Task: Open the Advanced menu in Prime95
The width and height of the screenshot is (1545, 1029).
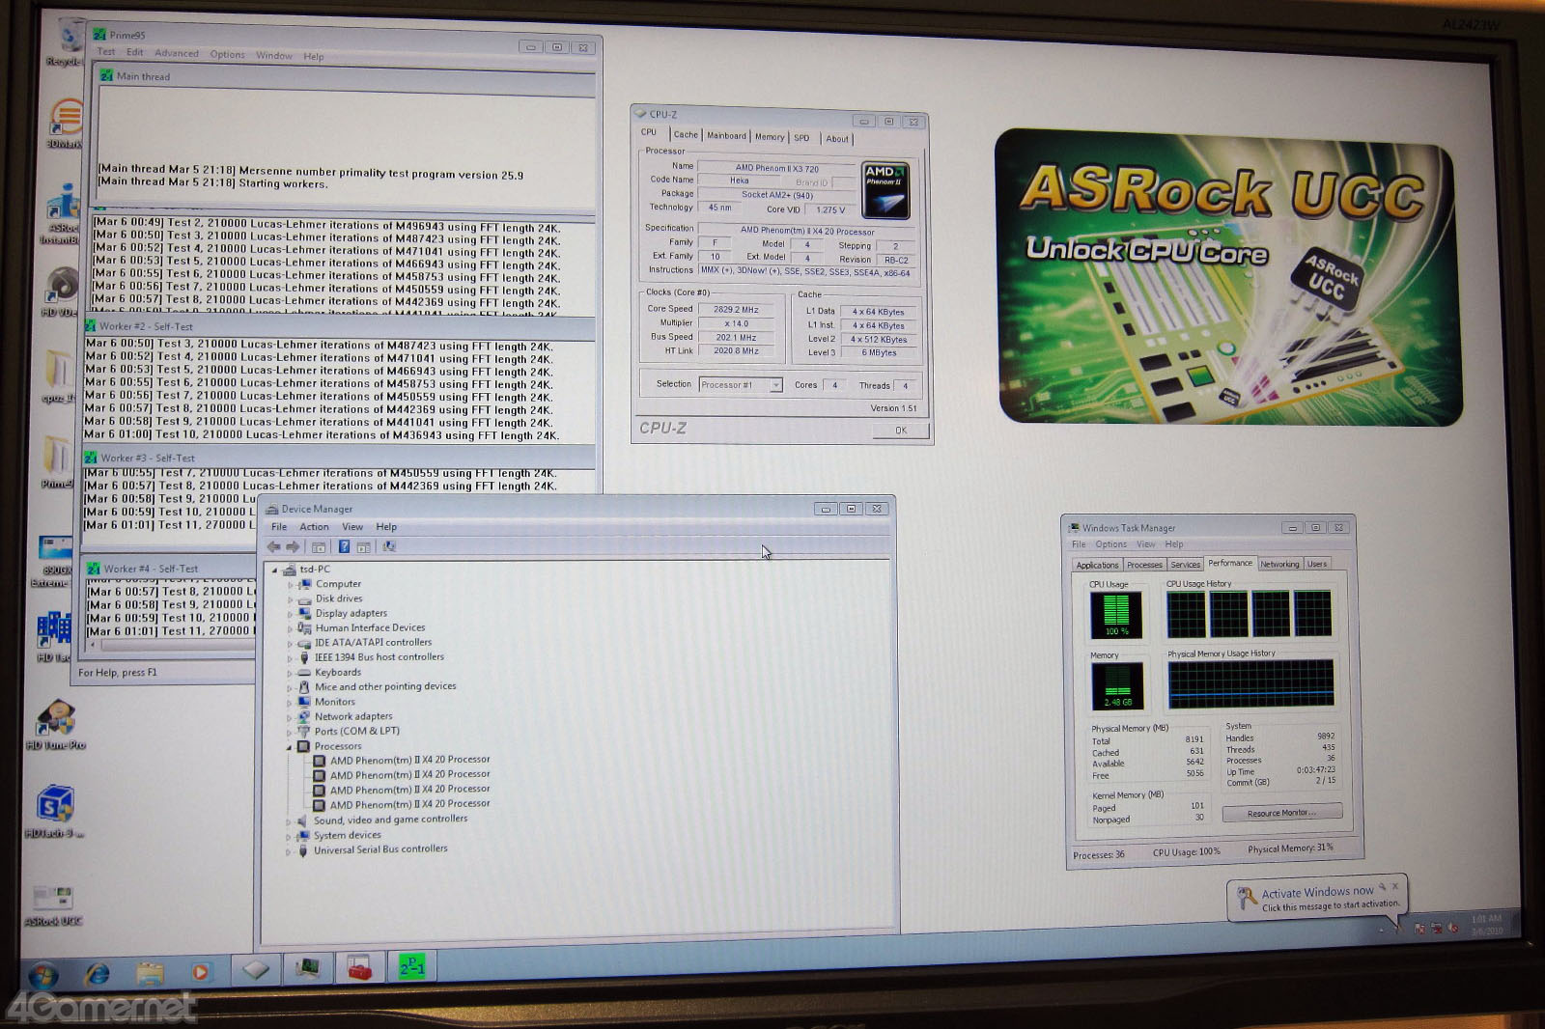Action: click(x=176, y=54)
